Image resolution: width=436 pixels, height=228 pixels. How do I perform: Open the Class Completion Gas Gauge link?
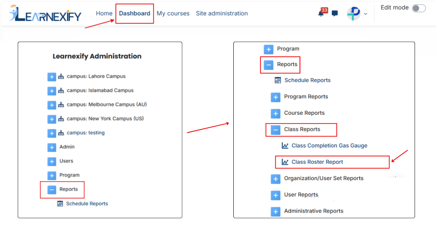click(x=329, y=145)
